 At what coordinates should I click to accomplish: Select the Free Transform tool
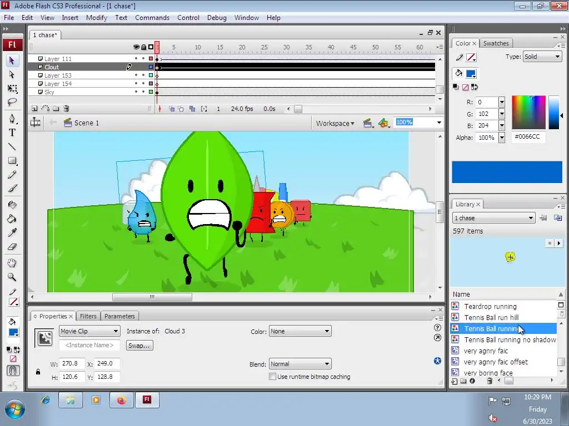click(x=12, y=88)
